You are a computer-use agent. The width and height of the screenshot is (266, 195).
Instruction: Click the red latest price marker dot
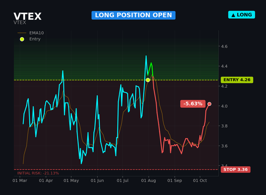pyautogui.click(x=209, y=104)
